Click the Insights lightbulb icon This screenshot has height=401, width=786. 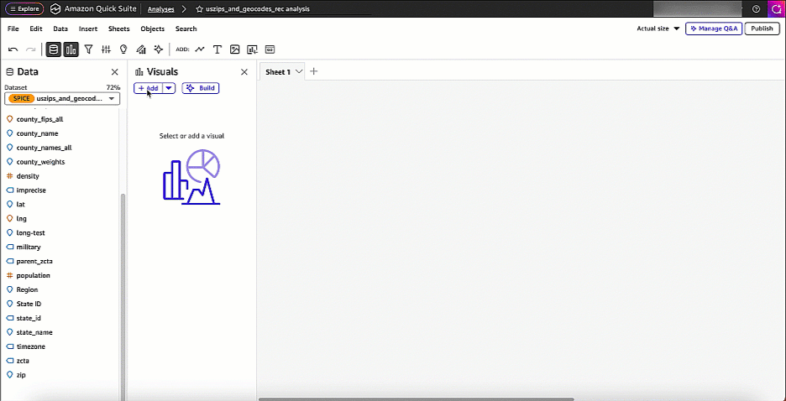(123, 49)
